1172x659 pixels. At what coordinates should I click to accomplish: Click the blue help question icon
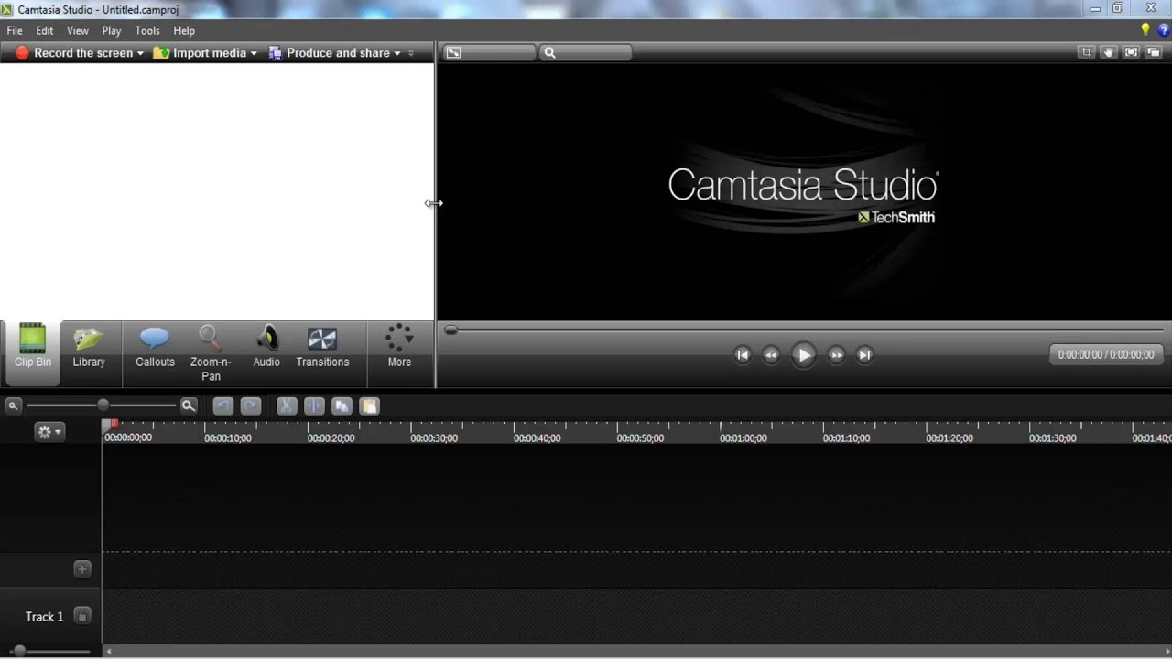tap(1164, 30)
